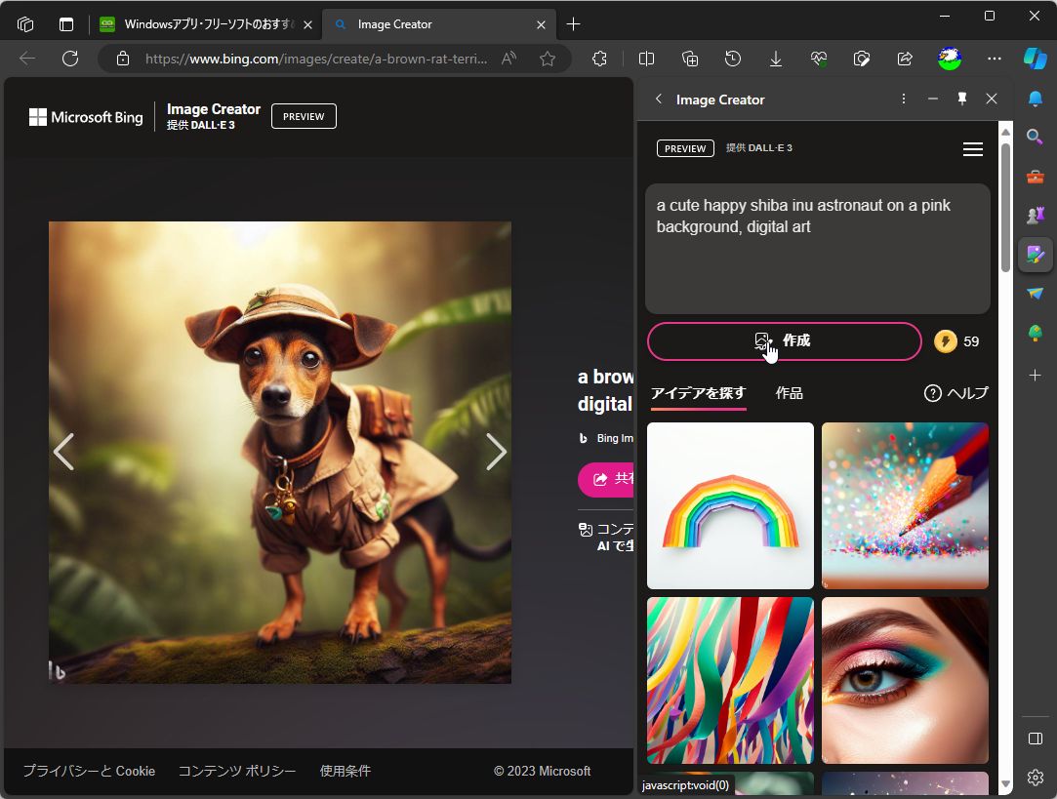1057x799 pixels.
Task: Click the pane vertical scrollbar thumb
Action: pos(1005,207)
